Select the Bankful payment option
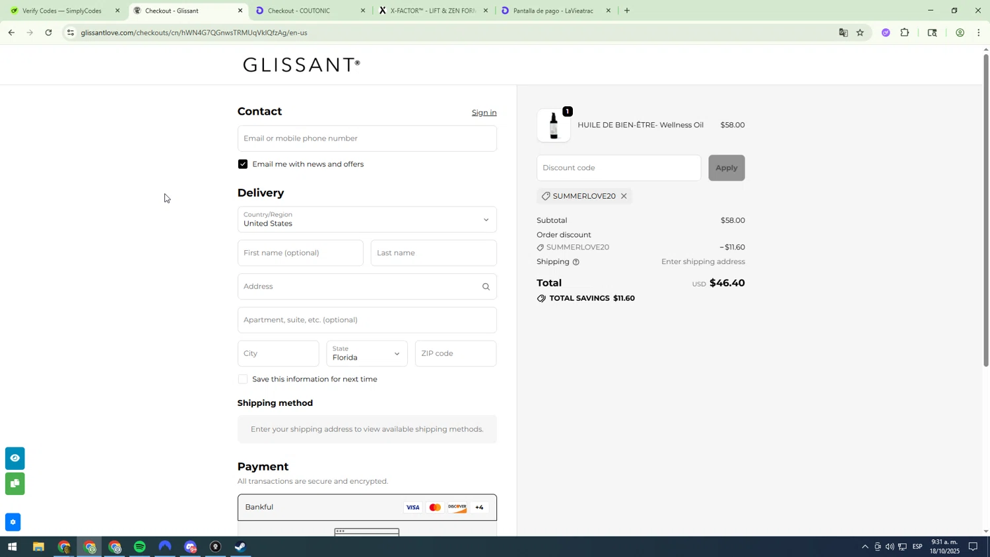 pyautogui.click(x=367, y=508)
